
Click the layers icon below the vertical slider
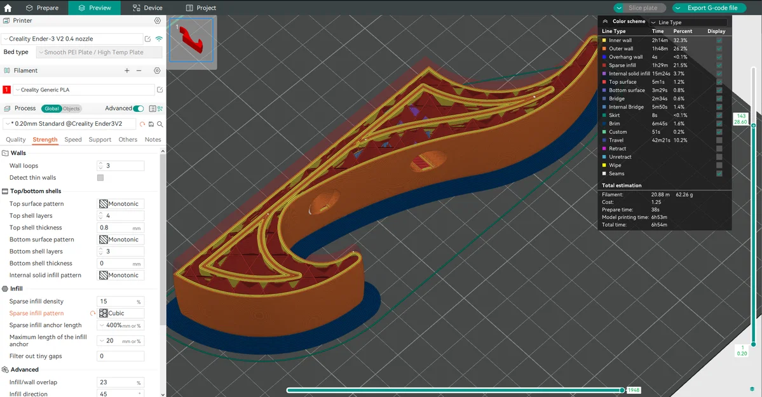752,389
